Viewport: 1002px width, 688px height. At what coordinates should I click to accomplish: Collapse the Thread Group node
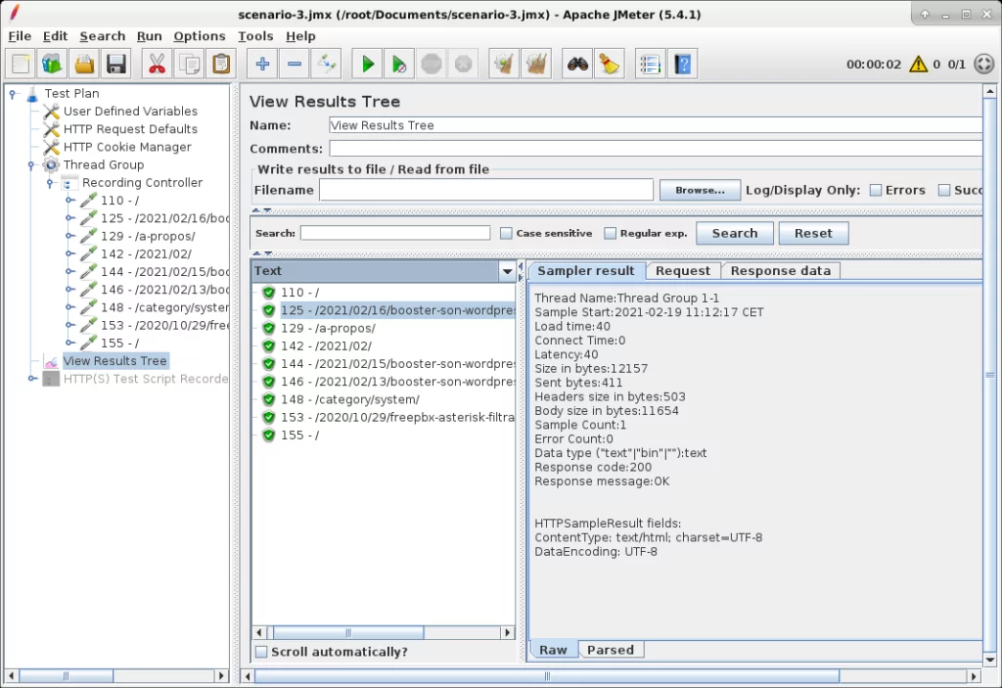click(31, 165)
